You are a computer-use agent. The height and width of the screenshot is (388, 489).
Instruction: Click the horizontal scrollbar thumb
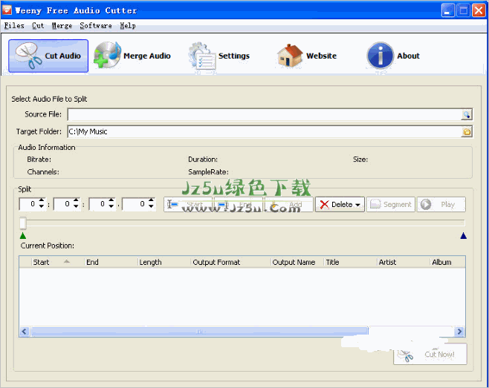tap(200, 332)
